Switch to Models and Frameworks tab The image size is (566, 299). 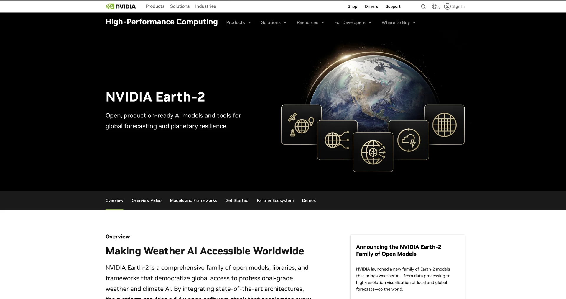coord(193,200)
